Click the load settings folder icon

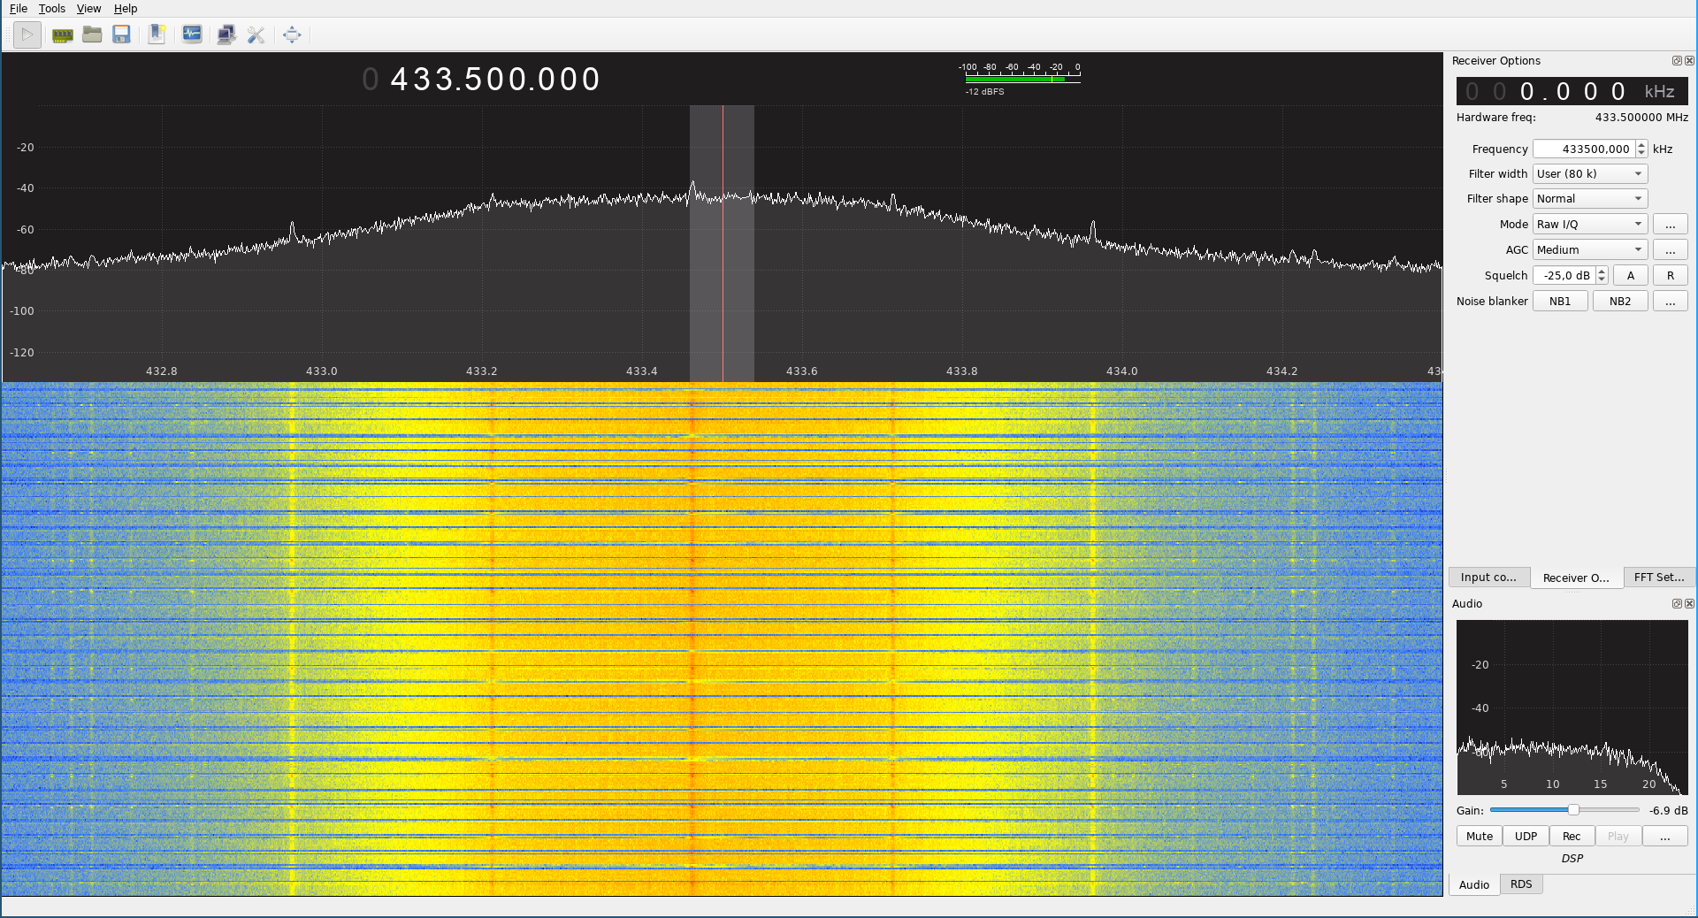coord(92,34)
